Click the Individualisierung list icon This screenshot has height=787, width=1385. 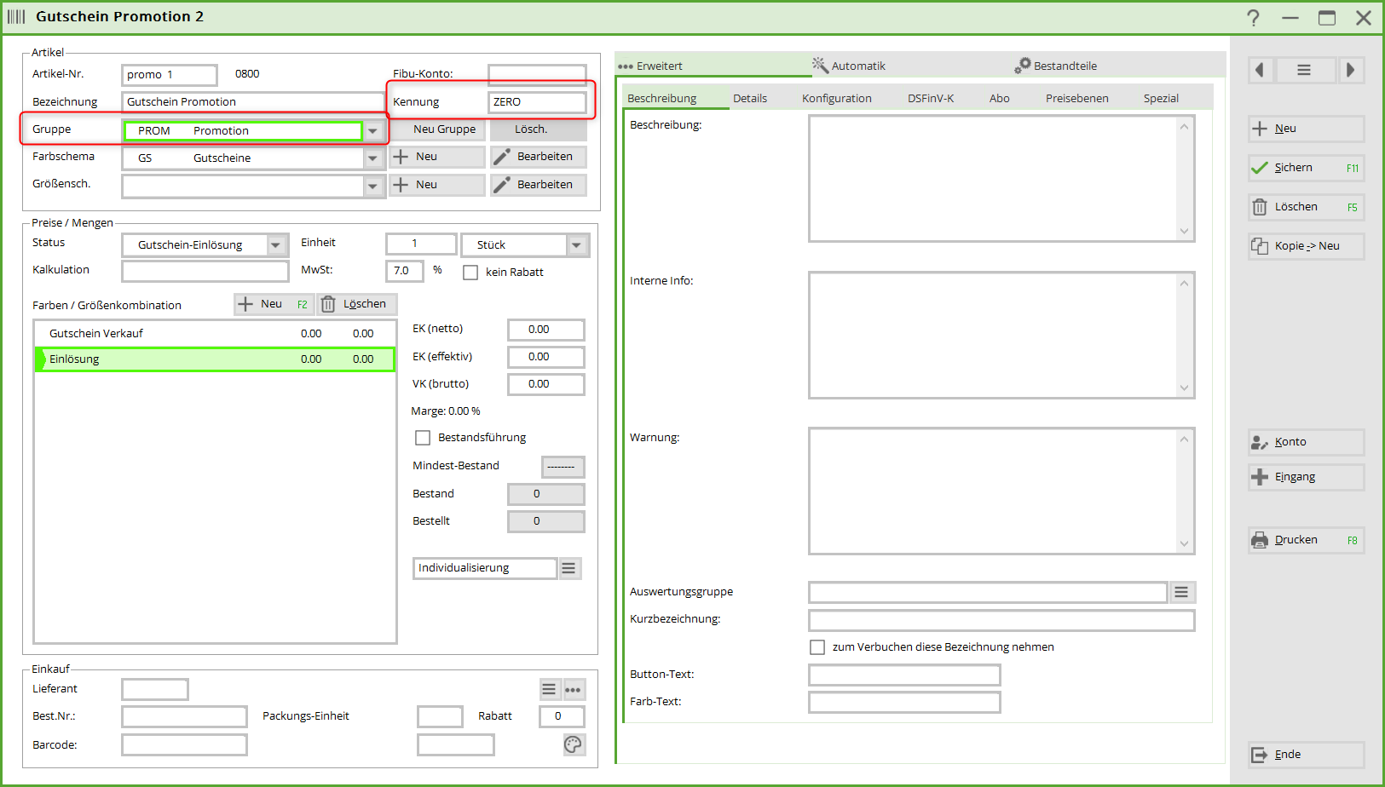coord(569,568)
